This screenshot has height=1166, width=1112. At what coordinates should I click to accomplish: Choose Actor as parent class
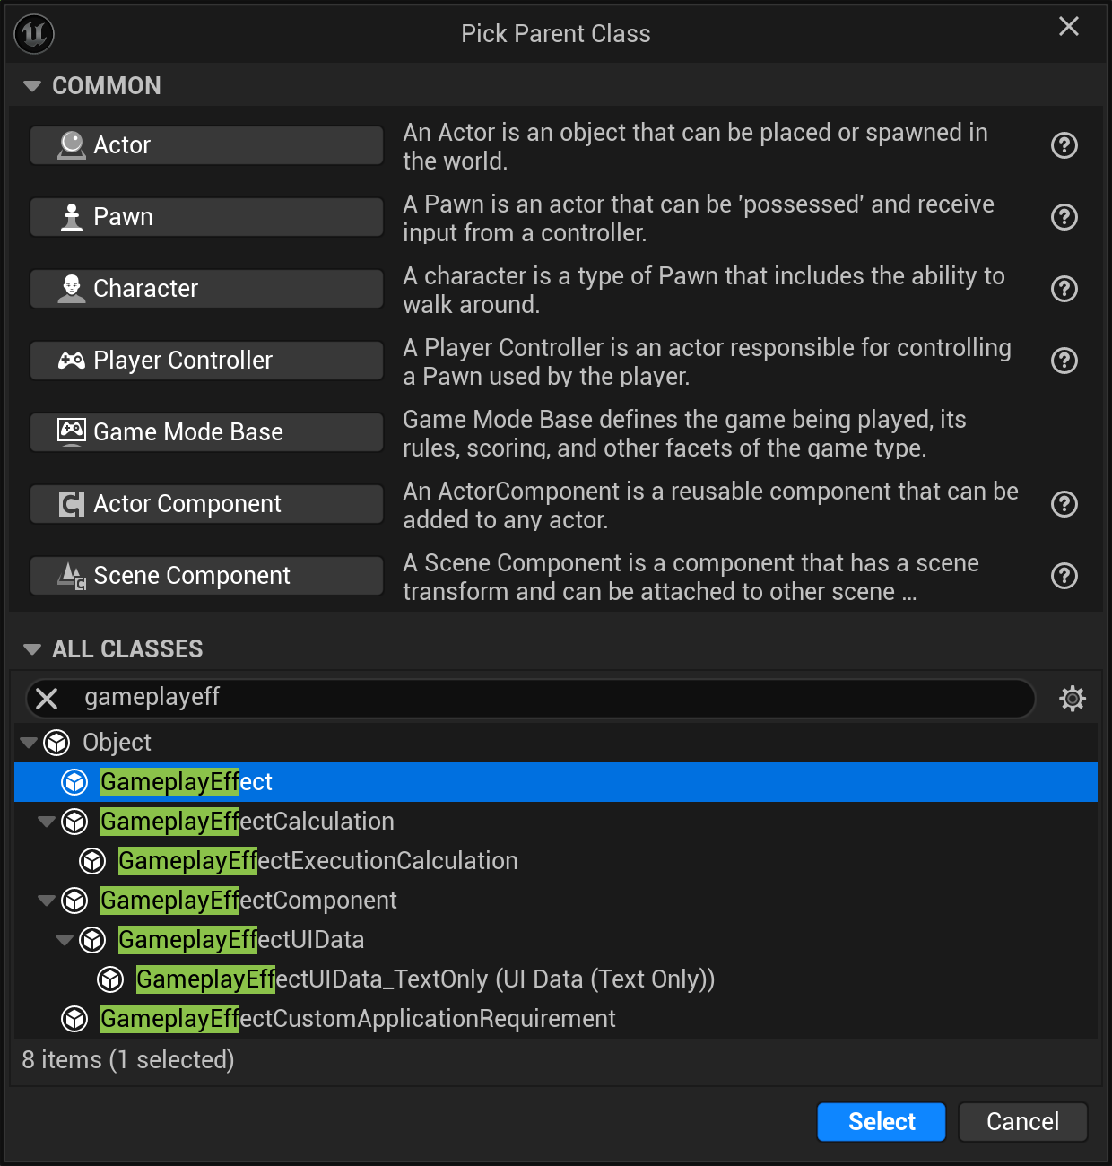[x=207, y=145]
